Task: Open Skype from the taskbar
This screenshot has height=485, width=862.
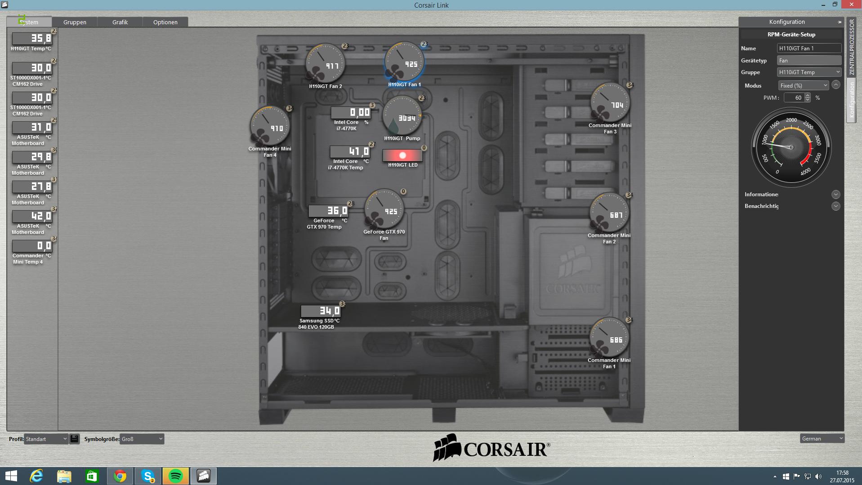Action: (147, 476)
